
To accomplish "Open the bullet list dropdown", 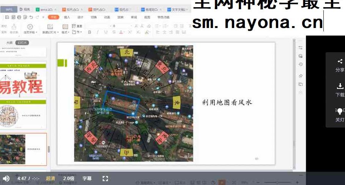I will pyautogui.click(x=158, y=26).
